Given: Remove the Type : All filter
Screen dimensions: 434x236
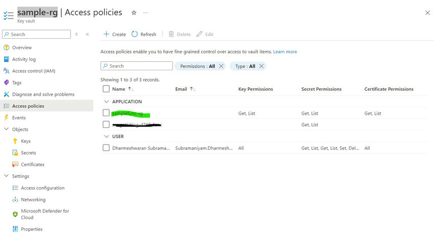Looking at the screenshot, I should click(261, 66).
